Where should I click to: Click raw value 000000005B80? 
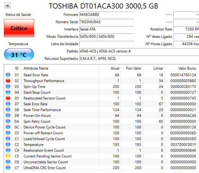tap(183, 81)
